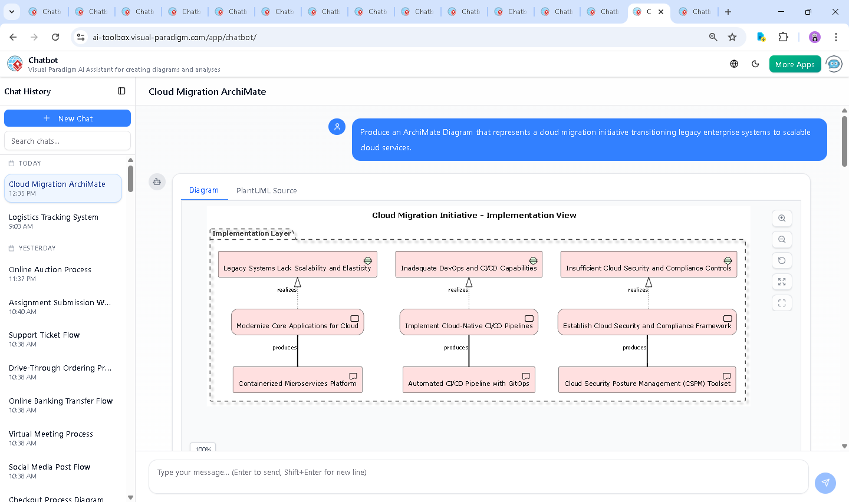This screenshot has height=502, width=849.
Task: Open Chrome's three-dot menu
Action: point(836,37)
